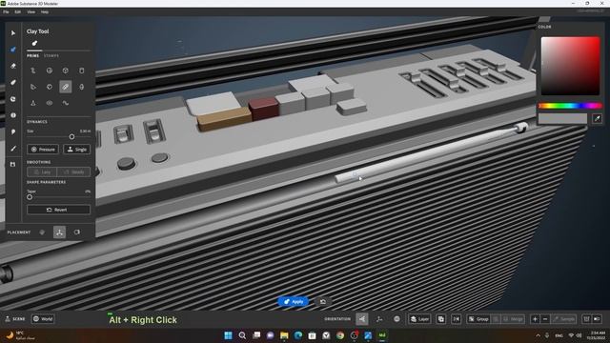Click the blue Apply button
The width and height of the screenshot is (610, 343).
(x=294, y=302)
